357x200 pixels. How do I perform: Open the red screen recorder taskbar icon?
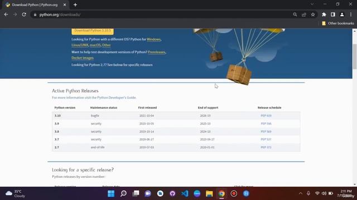click(x=234, y=194)
